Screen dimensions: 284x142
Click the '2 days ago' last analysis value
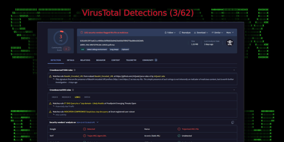(x=209, y=44)
